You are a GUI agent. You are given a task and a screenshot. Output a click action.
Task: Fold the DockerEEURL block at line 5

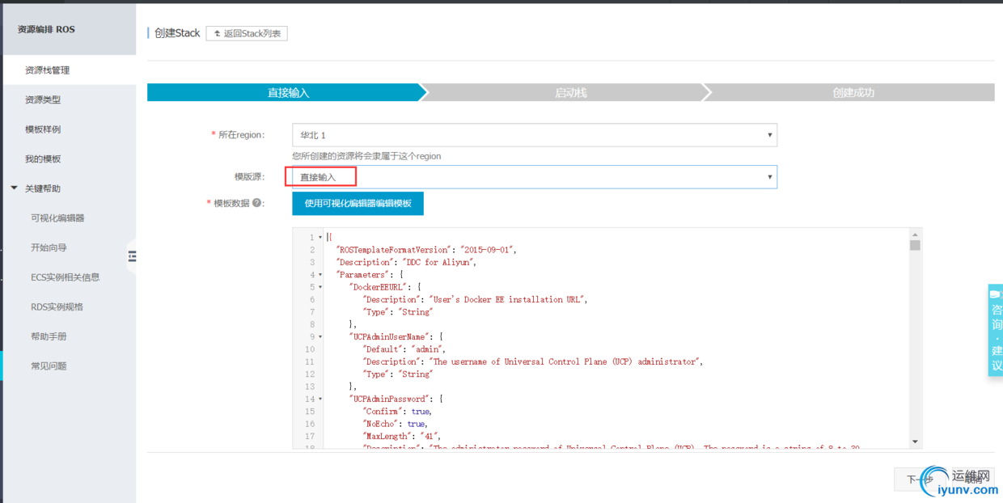(320, 287)
